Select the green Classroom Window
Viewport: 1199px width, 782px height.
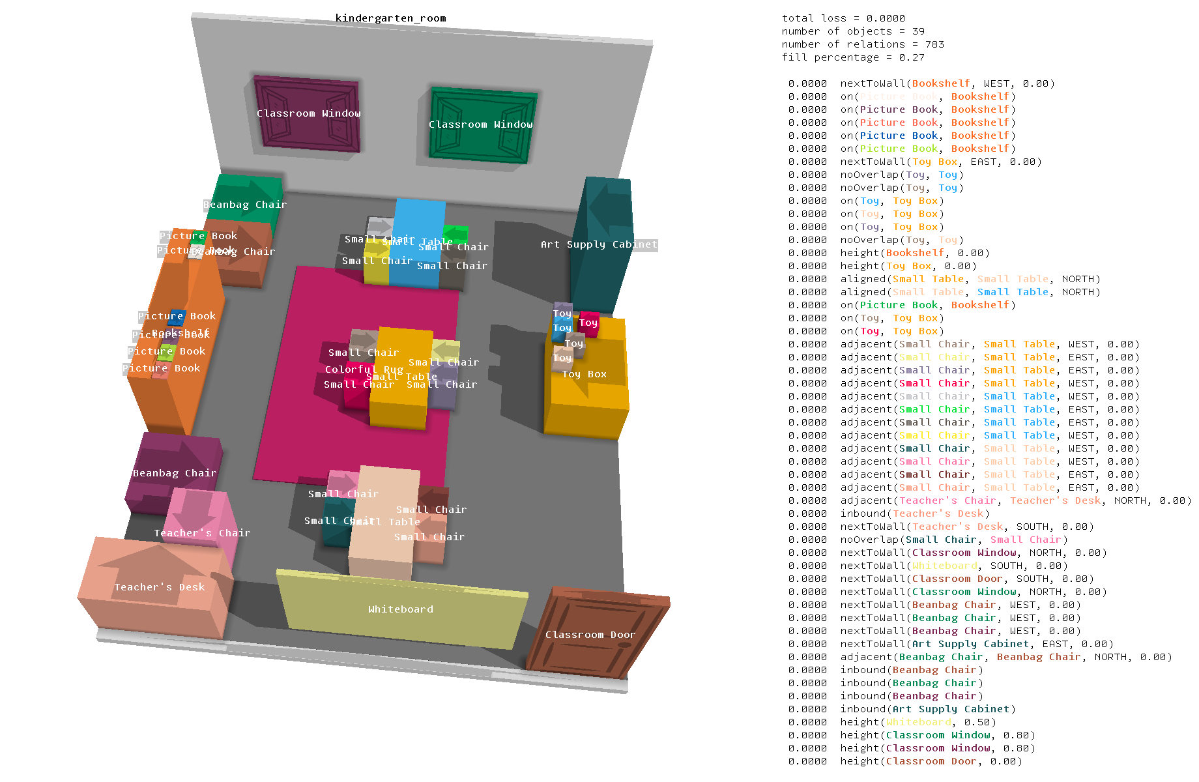482,124
